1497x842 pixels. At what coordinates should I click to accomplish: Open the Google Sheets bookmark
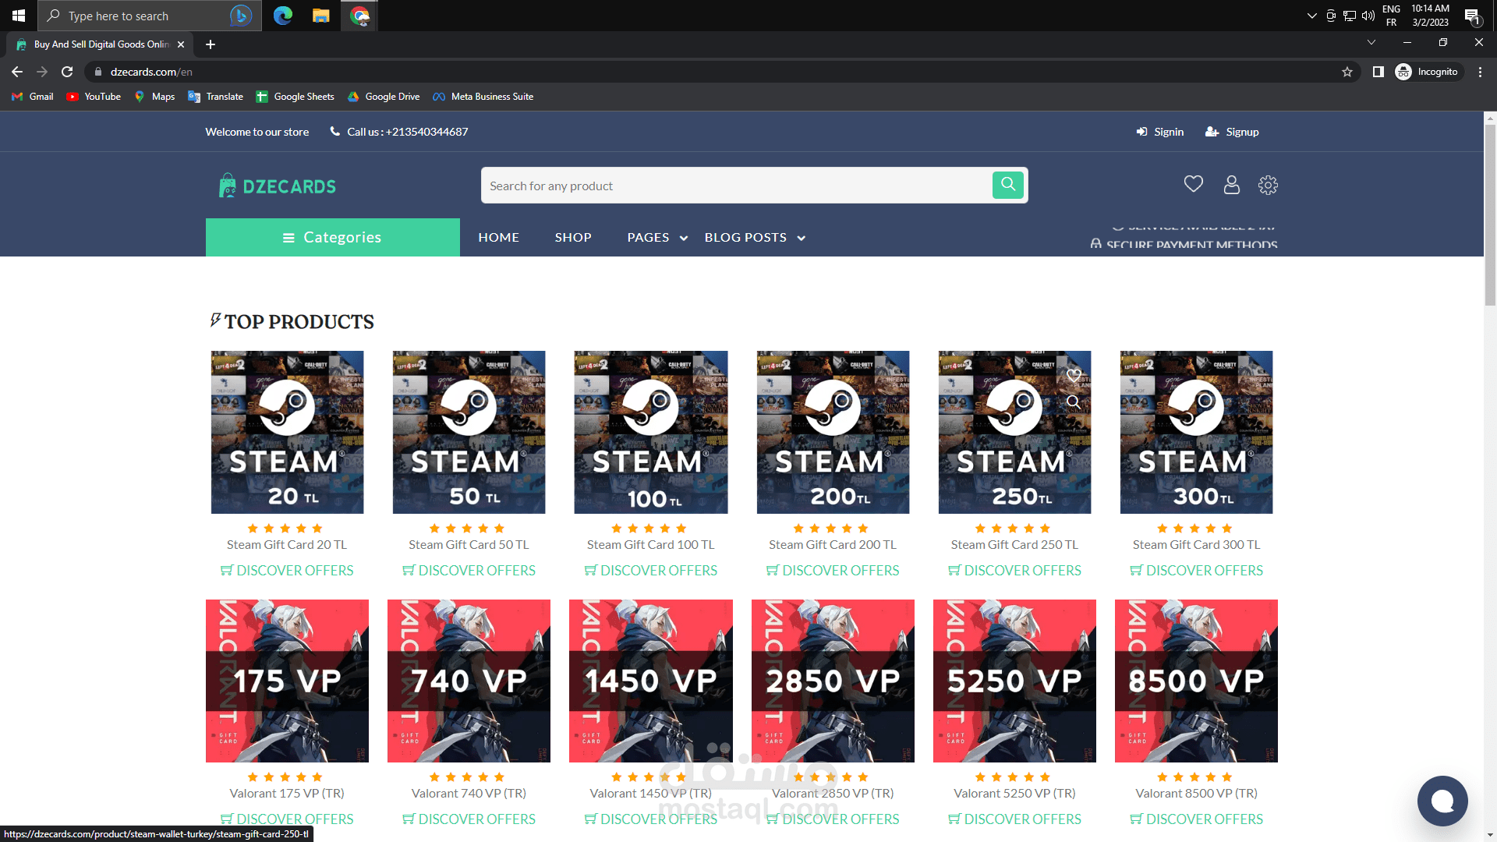pyautogui.click(x=295, y=97)
